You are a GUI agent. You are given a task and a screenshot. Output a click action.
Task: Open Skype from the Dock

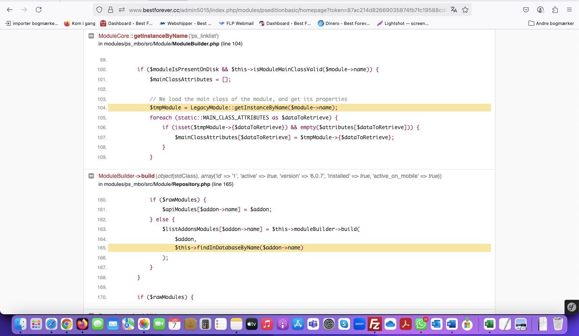[344, 324]
